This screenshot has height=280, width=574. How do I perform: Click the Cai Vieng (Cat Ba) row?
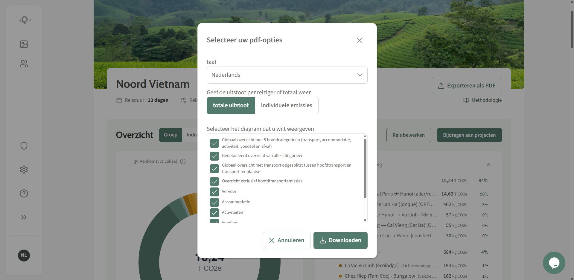coord(433,225)
